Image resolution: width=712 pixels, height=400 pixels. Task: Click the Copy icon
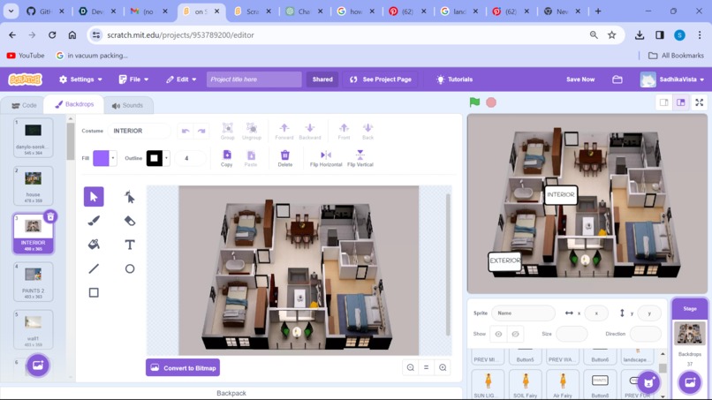(x=227, y=158)
